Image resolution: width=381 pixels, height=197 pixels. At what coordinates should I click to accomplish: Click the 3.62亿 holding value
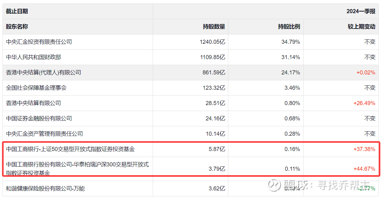pos(217,189)
